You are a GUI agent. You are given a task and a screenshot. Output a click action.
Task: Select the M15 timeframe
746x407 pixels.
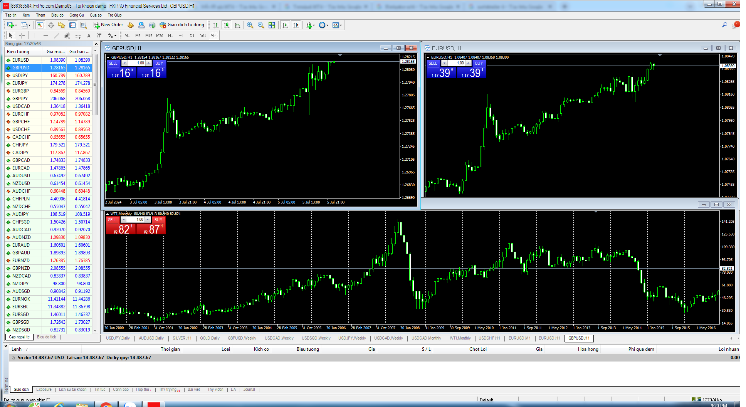tap(149, 35)
